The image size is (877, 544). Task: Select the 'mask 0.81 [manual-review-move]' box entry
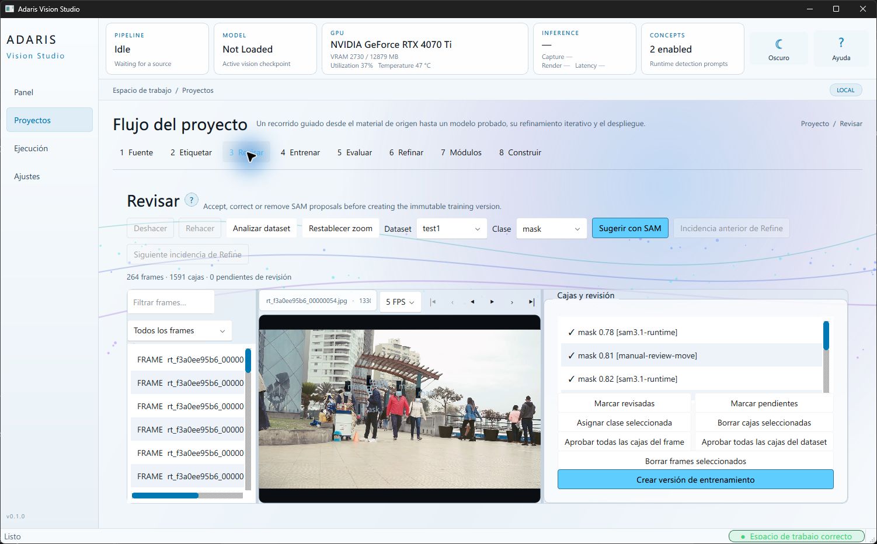tap(691, 355)
